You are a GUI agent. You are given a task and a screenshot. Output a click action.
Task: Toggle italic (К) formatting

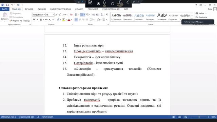click(x=37, y=20)
